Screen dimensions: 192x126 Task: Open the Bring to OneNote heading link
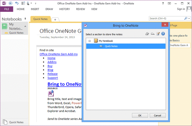coord(65,84)
